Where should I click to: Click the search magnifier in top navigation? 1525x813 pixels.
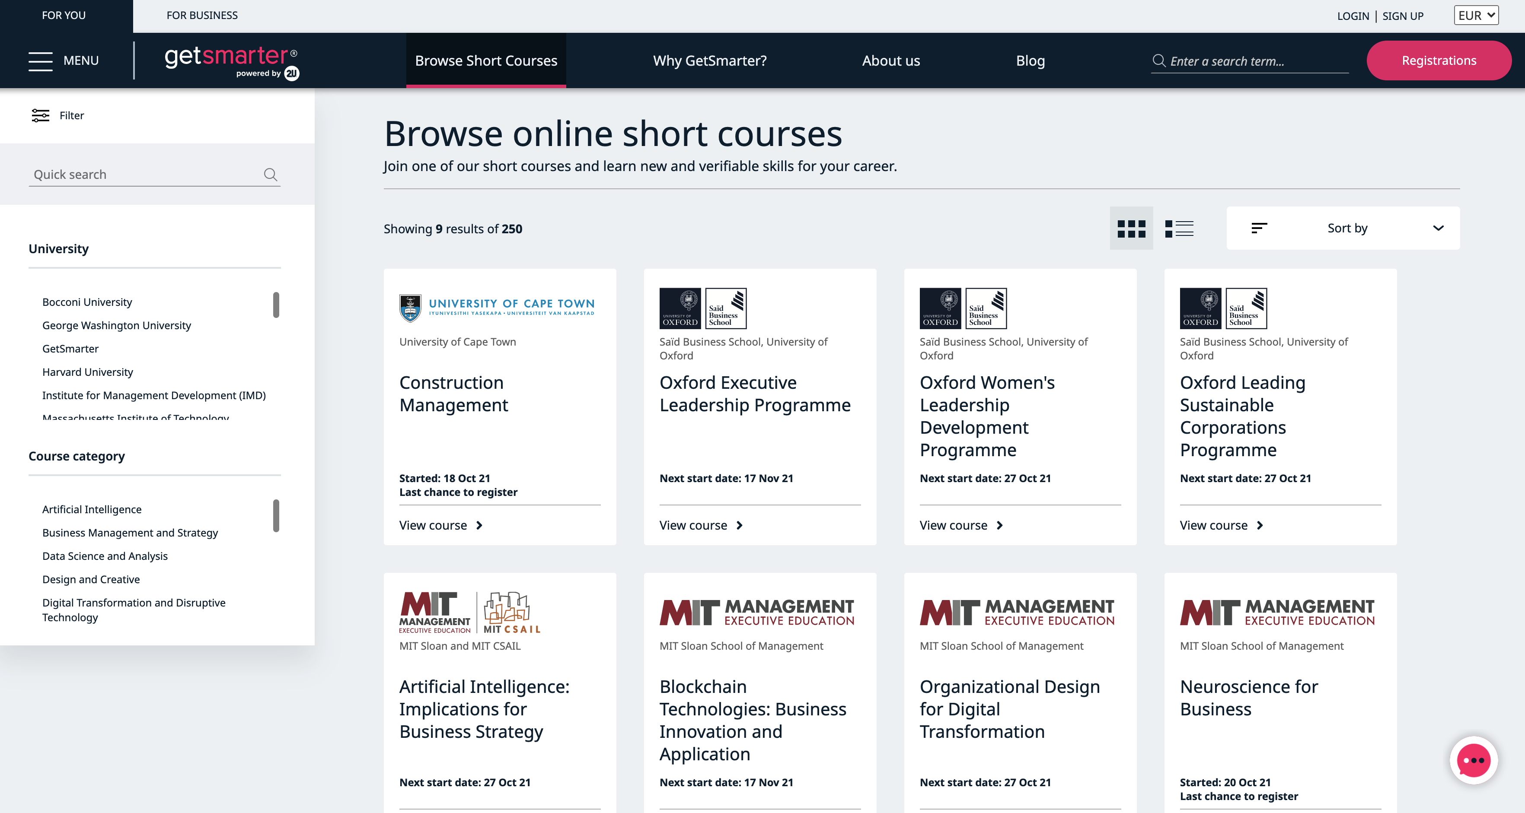(1158, 60)
